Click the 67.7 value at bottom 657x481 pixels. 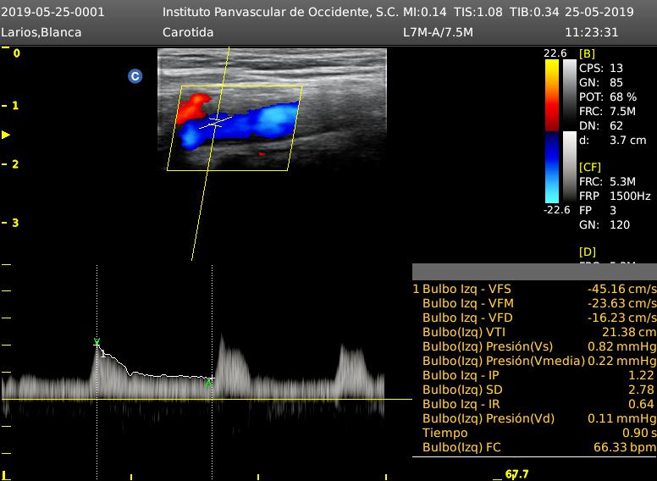tap(516, 474)
